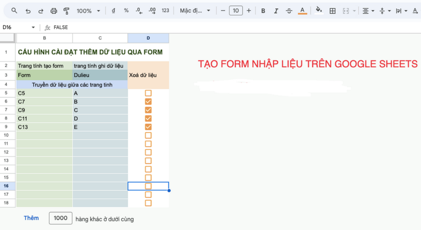Image resolution: width=421 pixels, height=230 pixels.
Task: Select the cell containing 'Dulieu'
Action: pyautogui.click(x=100, y=75)
